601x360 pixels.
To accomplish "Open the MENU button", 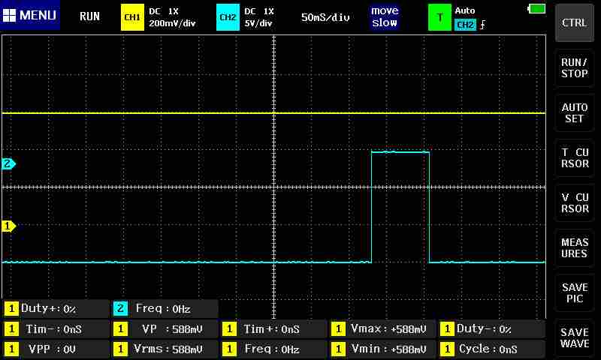I will (30, 16).
